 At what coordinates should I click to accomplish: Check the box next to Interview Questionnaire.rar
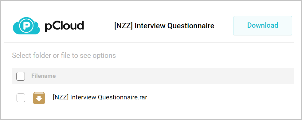[21, 98]
